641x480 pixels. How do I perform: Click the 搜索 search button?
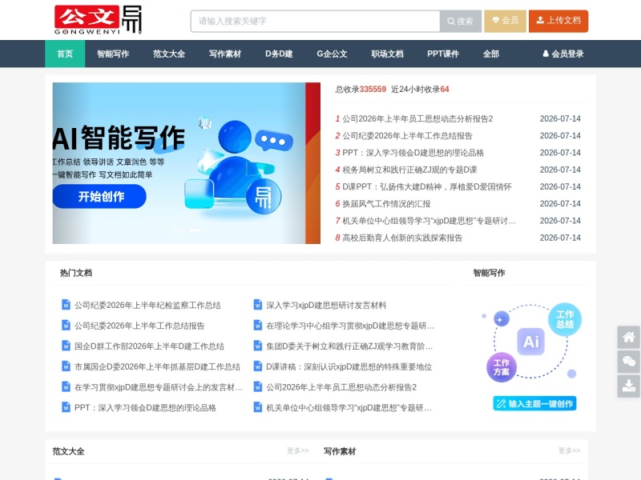tap(460, 21)
